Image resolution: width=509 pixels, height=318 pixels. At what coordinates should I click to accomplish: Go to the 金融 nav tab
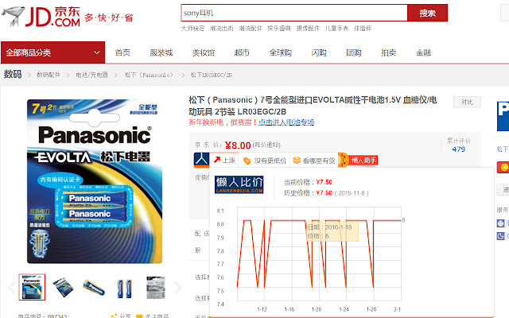tap(424, 52)
